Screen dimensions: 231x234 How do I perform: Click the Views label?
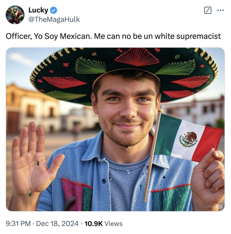(114, 224)
